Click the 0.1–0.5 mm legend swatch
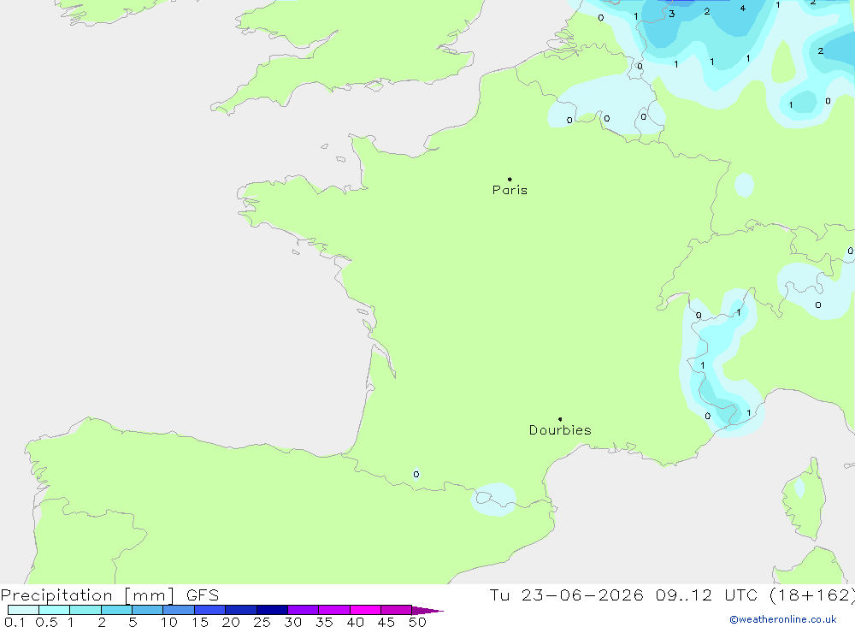This screenshot has width=855, height=627. (x=23, y=610)
